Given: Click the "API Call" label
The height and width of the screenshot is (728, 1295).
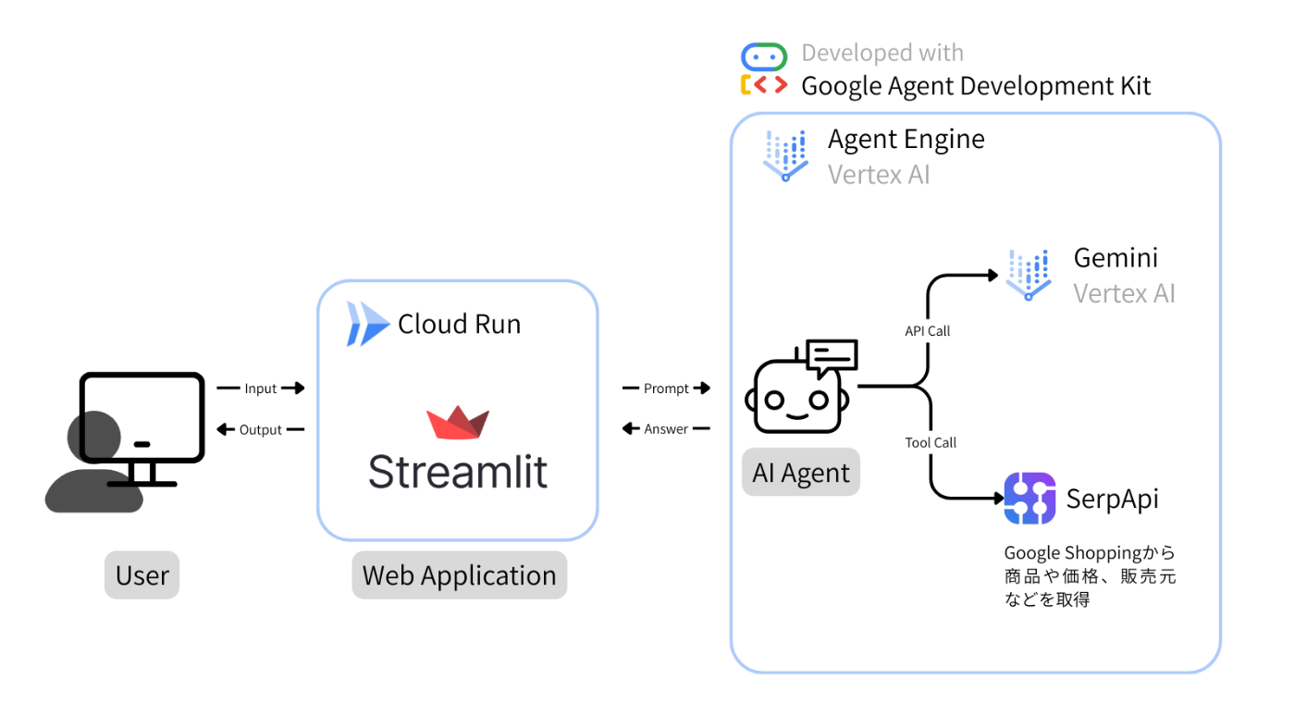Looking at the screenshot, I should (927, 331).
